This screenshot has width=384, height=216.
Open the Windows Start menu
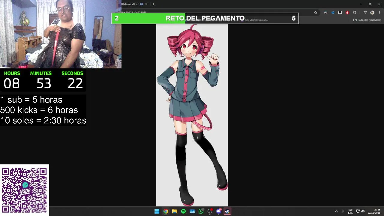point(157,211)
